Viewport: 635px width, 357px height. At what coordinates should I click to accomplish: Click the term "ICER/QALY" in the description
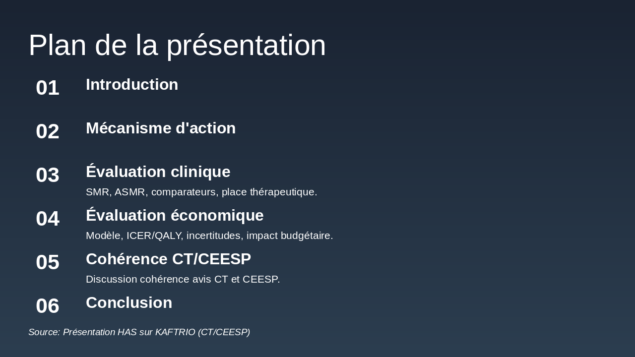pos(154,236)
